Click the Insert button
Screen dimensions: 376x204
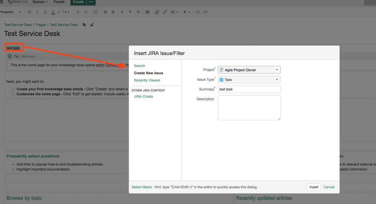click(314, 187)
